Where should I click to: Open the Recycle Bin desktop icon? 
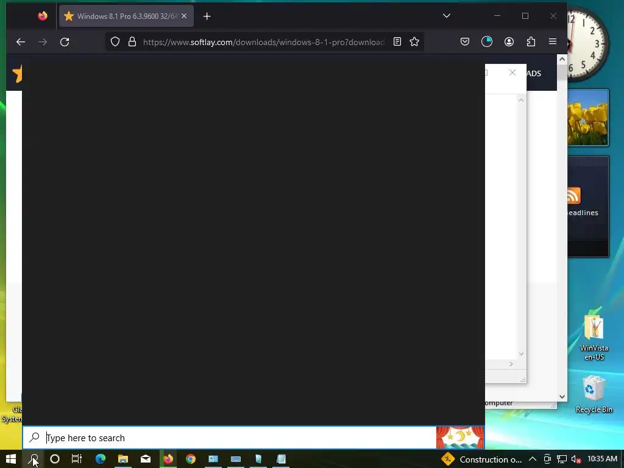click(x=594, y=394)
